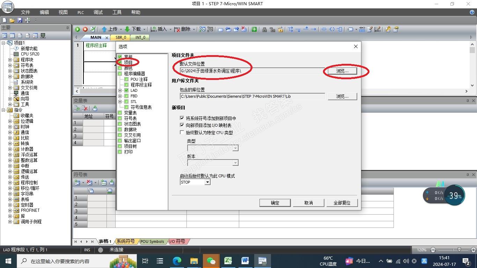Expand the 位逻辑 instruction folder
Screen dimensions: 477x268
(x=10, y=121)
